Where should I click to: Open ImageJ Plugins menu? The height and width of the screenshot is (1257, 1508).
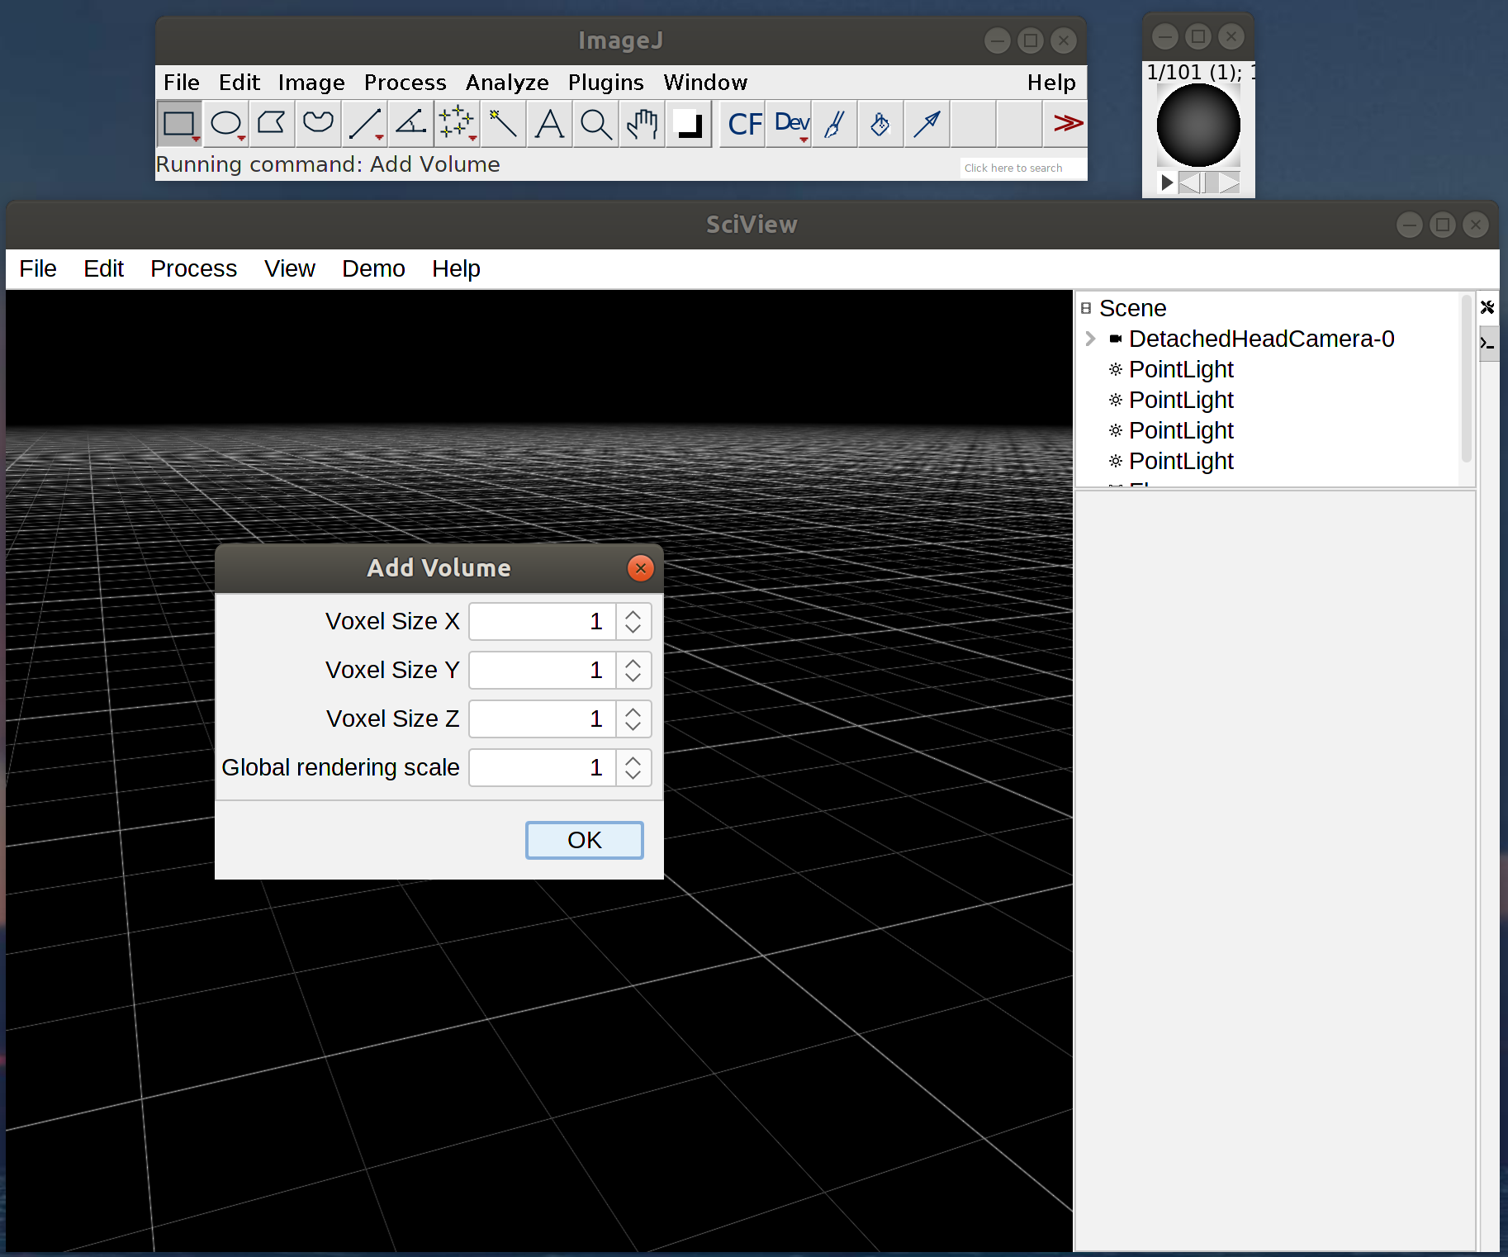point(606,83)
